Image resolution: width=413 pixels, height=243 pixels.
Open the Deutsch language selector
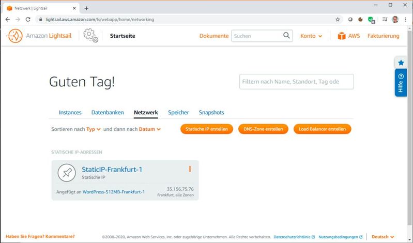[383, 237]
